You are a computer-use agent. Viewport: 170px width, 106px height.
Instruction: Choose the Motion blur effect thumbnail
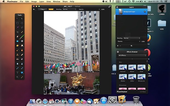point(132,67)
